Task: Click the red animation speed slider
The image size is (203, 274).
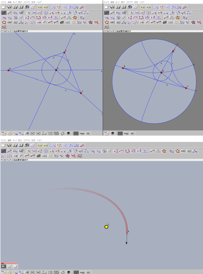Action: click(9, 263)
